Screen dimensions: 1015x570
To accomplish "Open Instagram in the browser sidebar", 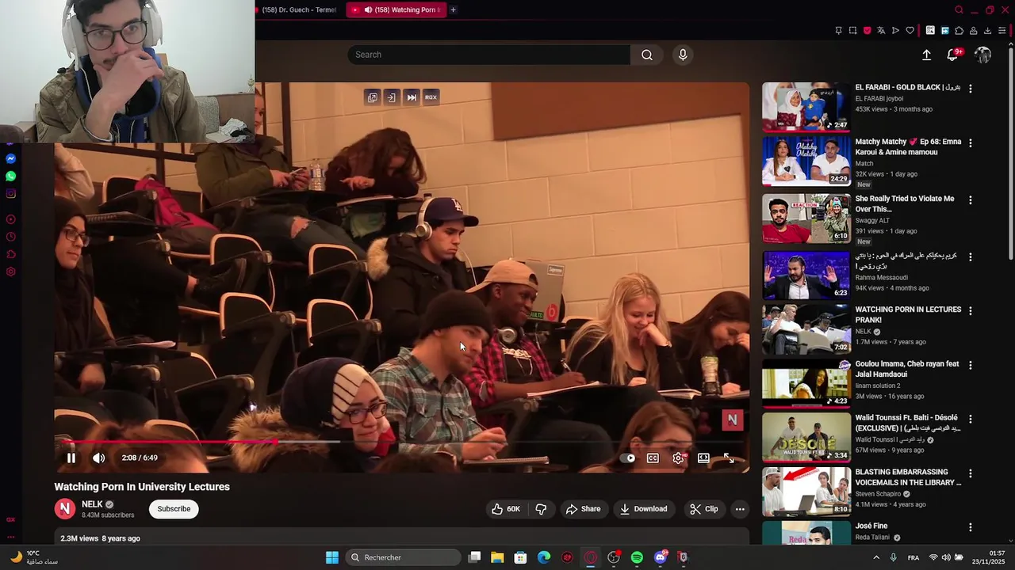I will [10, 194].
